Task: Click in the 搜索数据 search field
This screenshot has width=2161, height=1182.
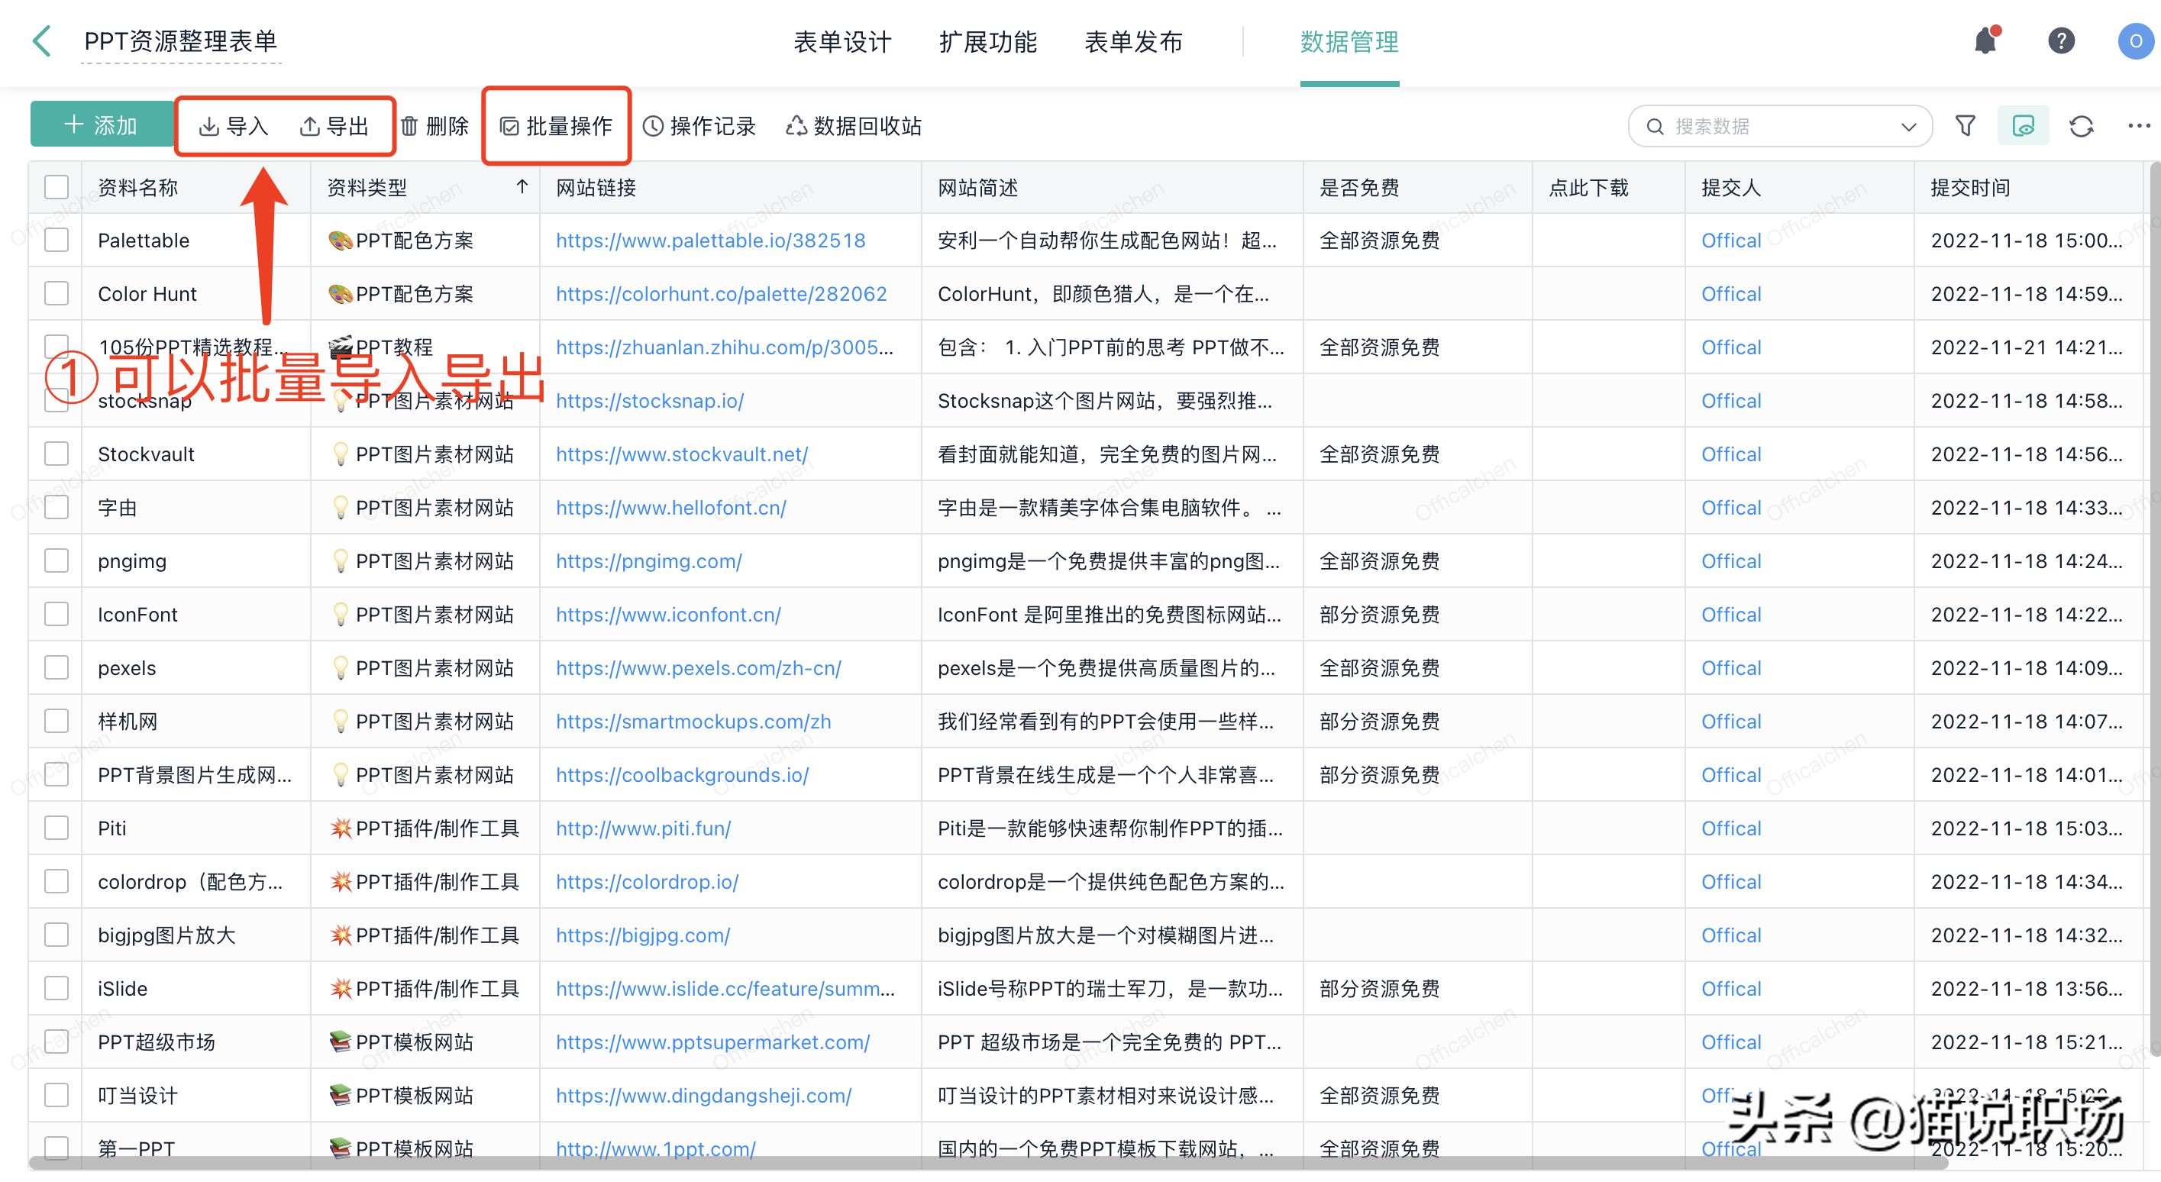Action: point(1778,126)
